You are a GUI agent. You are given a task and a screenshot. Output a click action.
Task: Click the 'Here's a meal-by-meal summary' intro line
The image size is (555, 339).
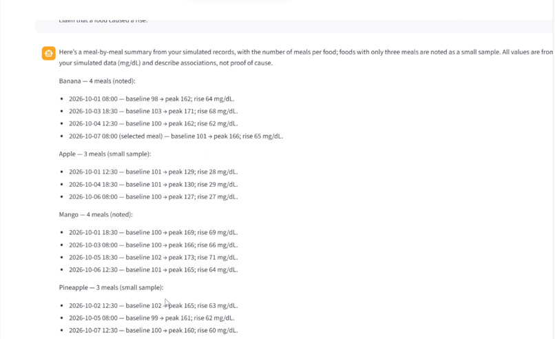tap(306, 52)
